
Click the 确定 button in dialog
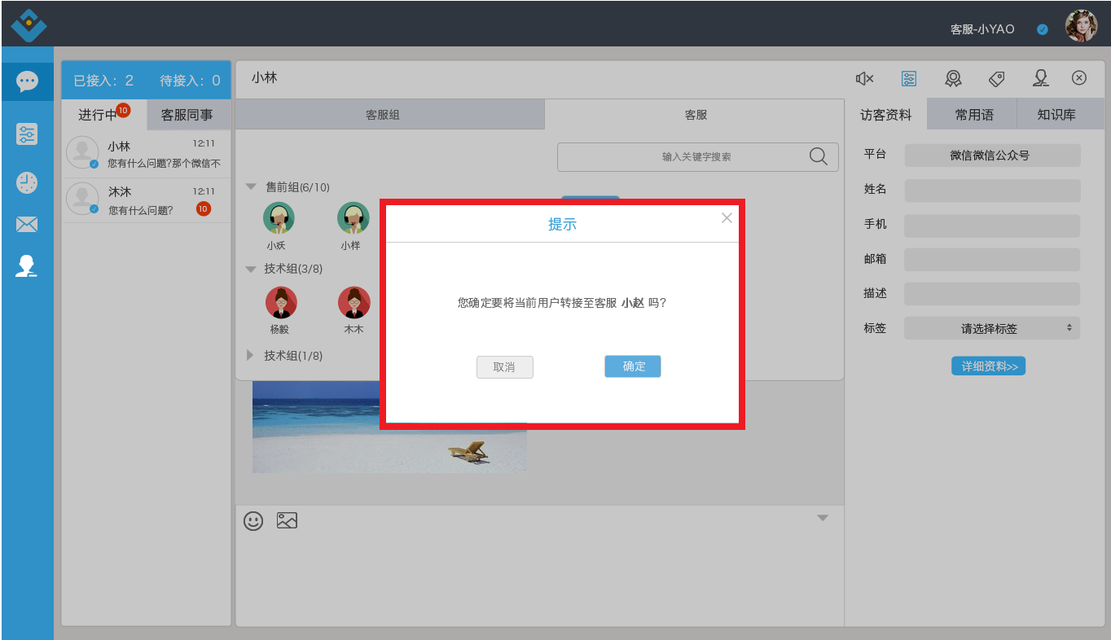pyautogui.click(x=633, y=366)
